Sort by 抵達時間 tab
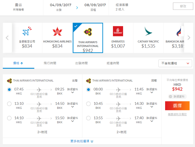Screen dimensions: 195x147 [113, 63]
